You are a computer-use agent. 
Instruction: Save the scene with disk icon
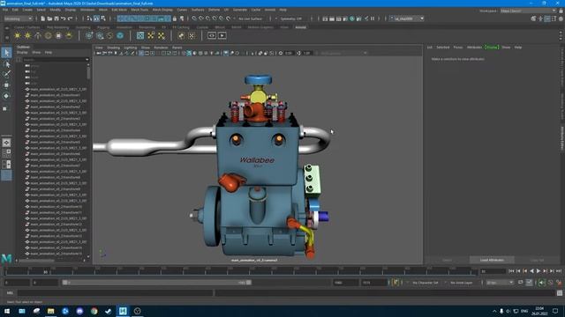(x=56, y=18)
